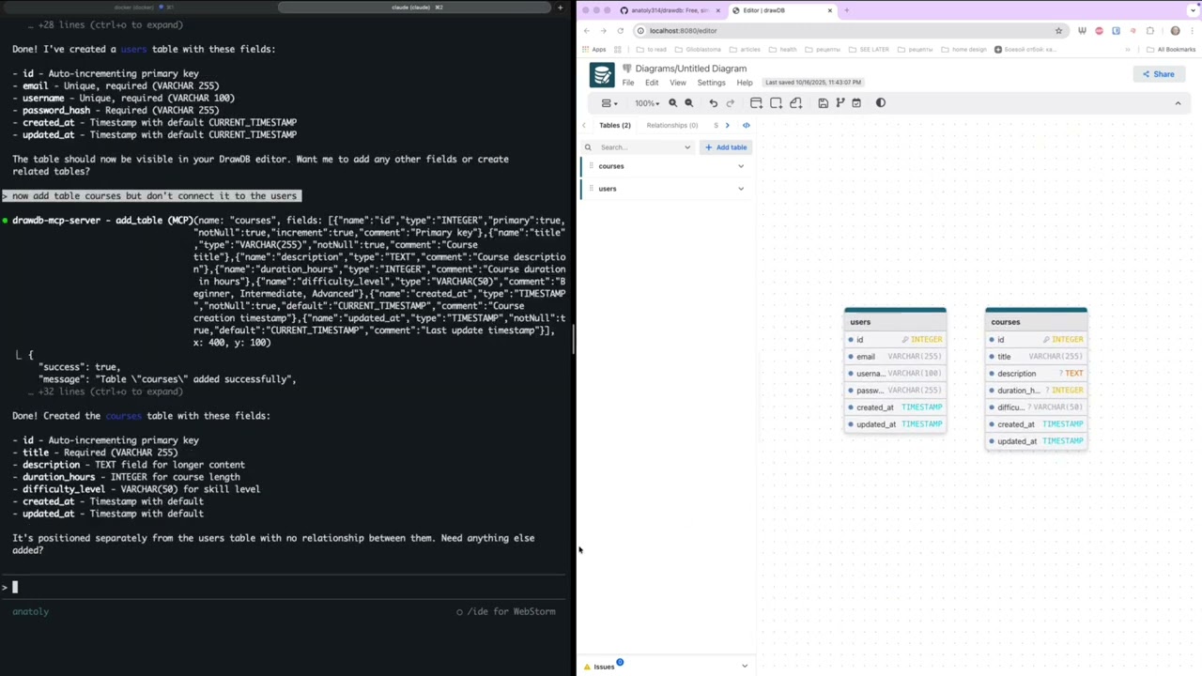This screenshot has width=1202, height=676.
Task: Grab the drag handle beside courses
Action: tap(591, 166)
